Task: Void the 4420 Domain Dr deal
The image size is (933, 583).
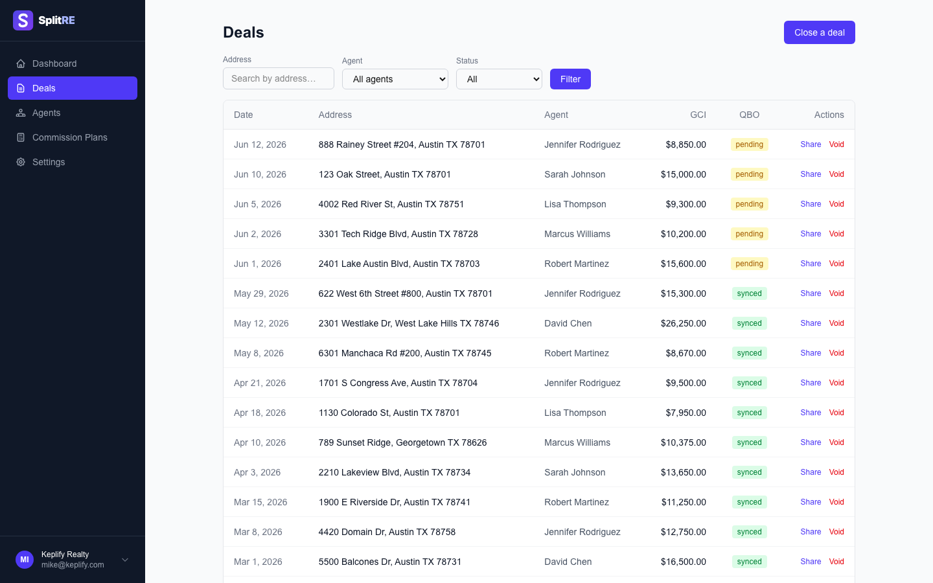Action: point(836,532)
